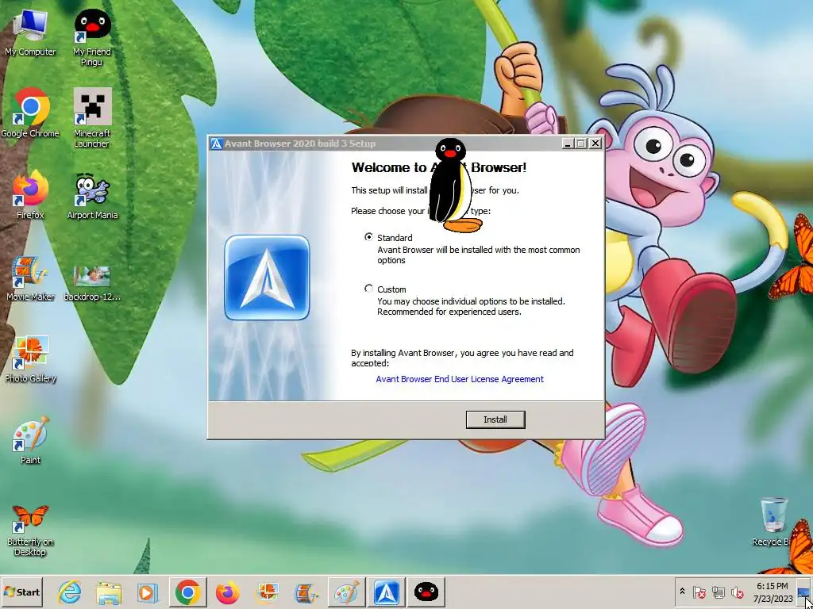
Task: Select the Paint desktop shortcut
Action: pyautogui.click(x=30, y=441)
